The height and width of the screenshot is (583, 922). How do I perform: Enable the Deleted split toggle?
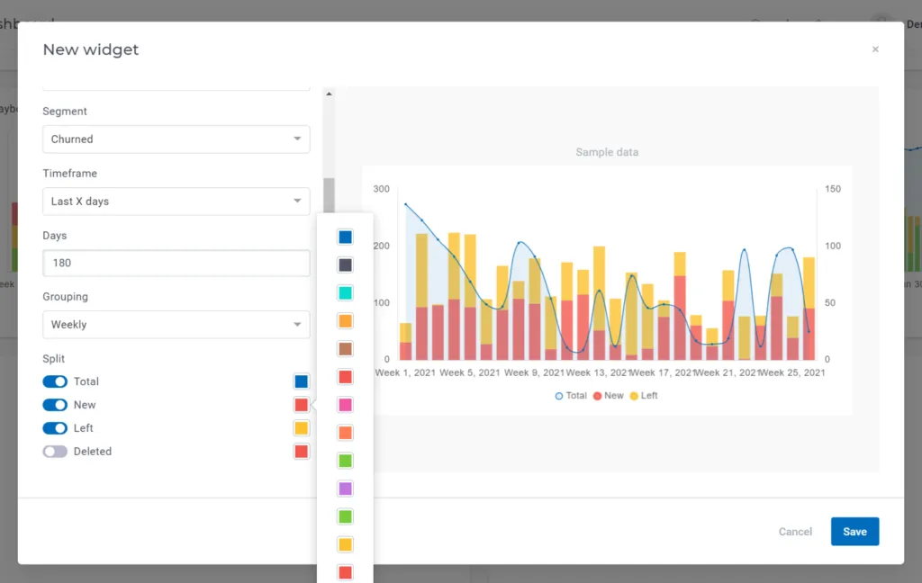point(55,452)
